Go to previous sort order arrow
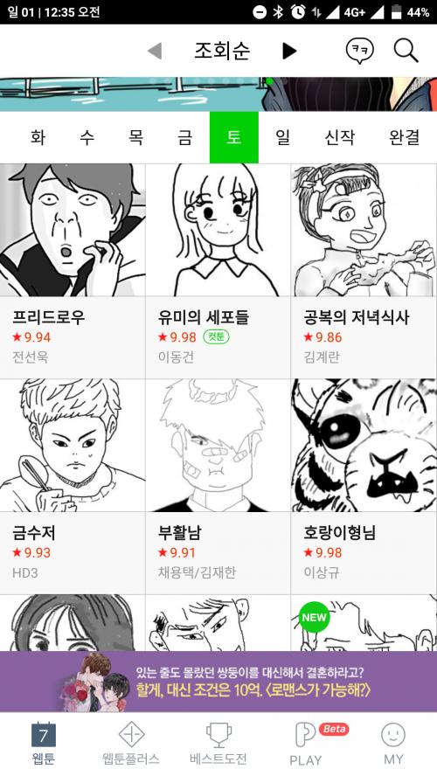 pyautogui.click(x=155, y=51)
